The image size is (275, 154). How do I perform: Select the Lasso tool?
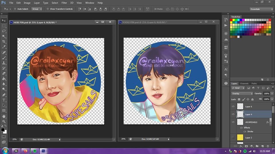(x=4, y=31)
